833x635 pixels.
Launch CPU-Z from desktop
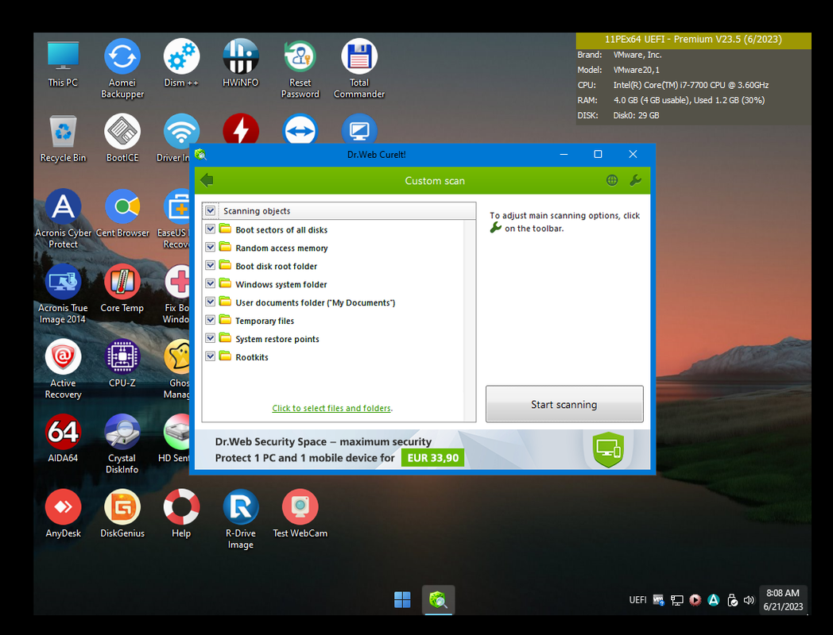click(x=122, y=364)
